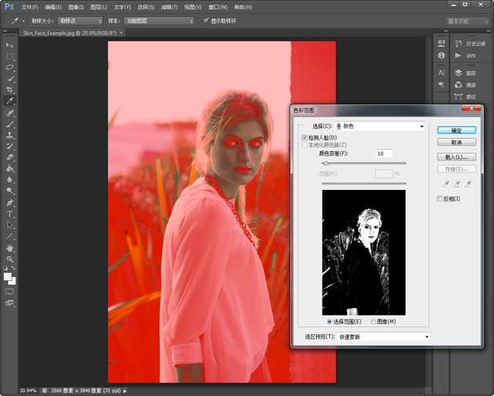Open the Layers (图层) panel

click(466, 72)
